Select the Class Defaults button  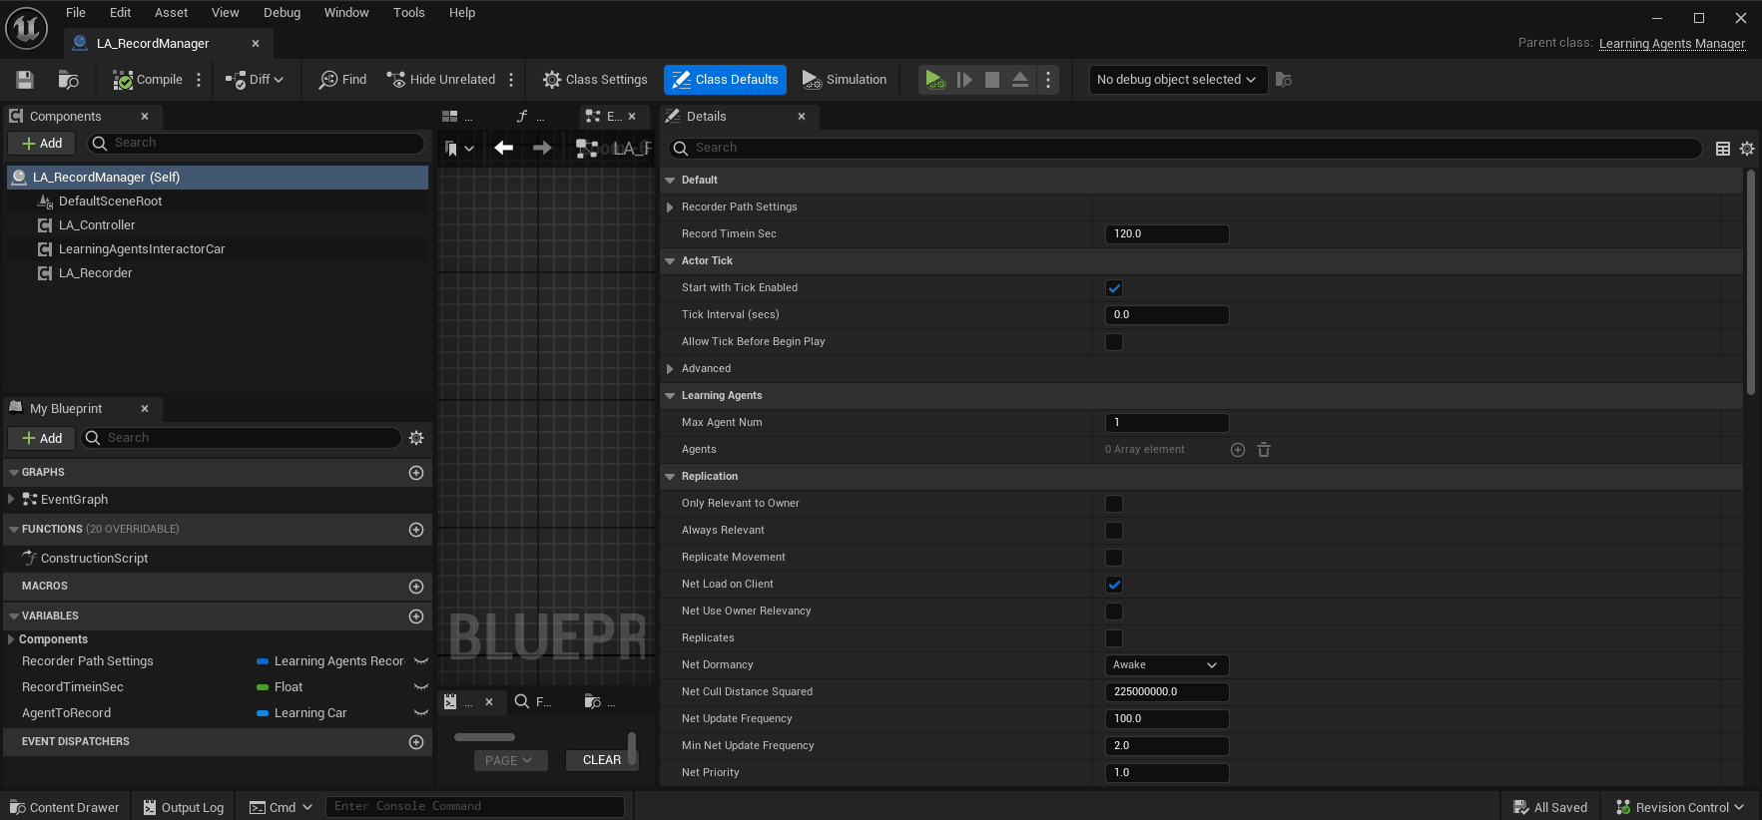coord(725,80)
